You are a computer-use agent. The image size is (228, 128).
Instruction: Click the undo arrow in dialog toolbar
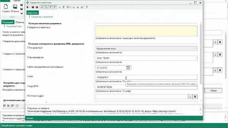click(x=50, y=7)
